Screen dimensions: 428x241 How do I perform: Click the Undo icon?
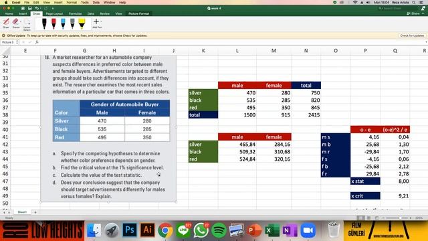(x=37, y=9)
